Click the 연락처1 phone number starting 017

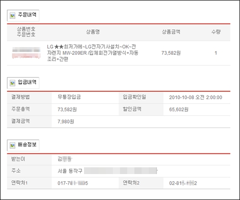point(73,183)
